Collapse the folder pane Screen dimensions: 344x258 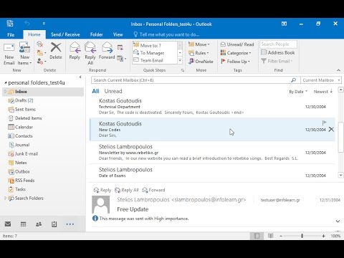pyautogui.click(x=80, y=77)
